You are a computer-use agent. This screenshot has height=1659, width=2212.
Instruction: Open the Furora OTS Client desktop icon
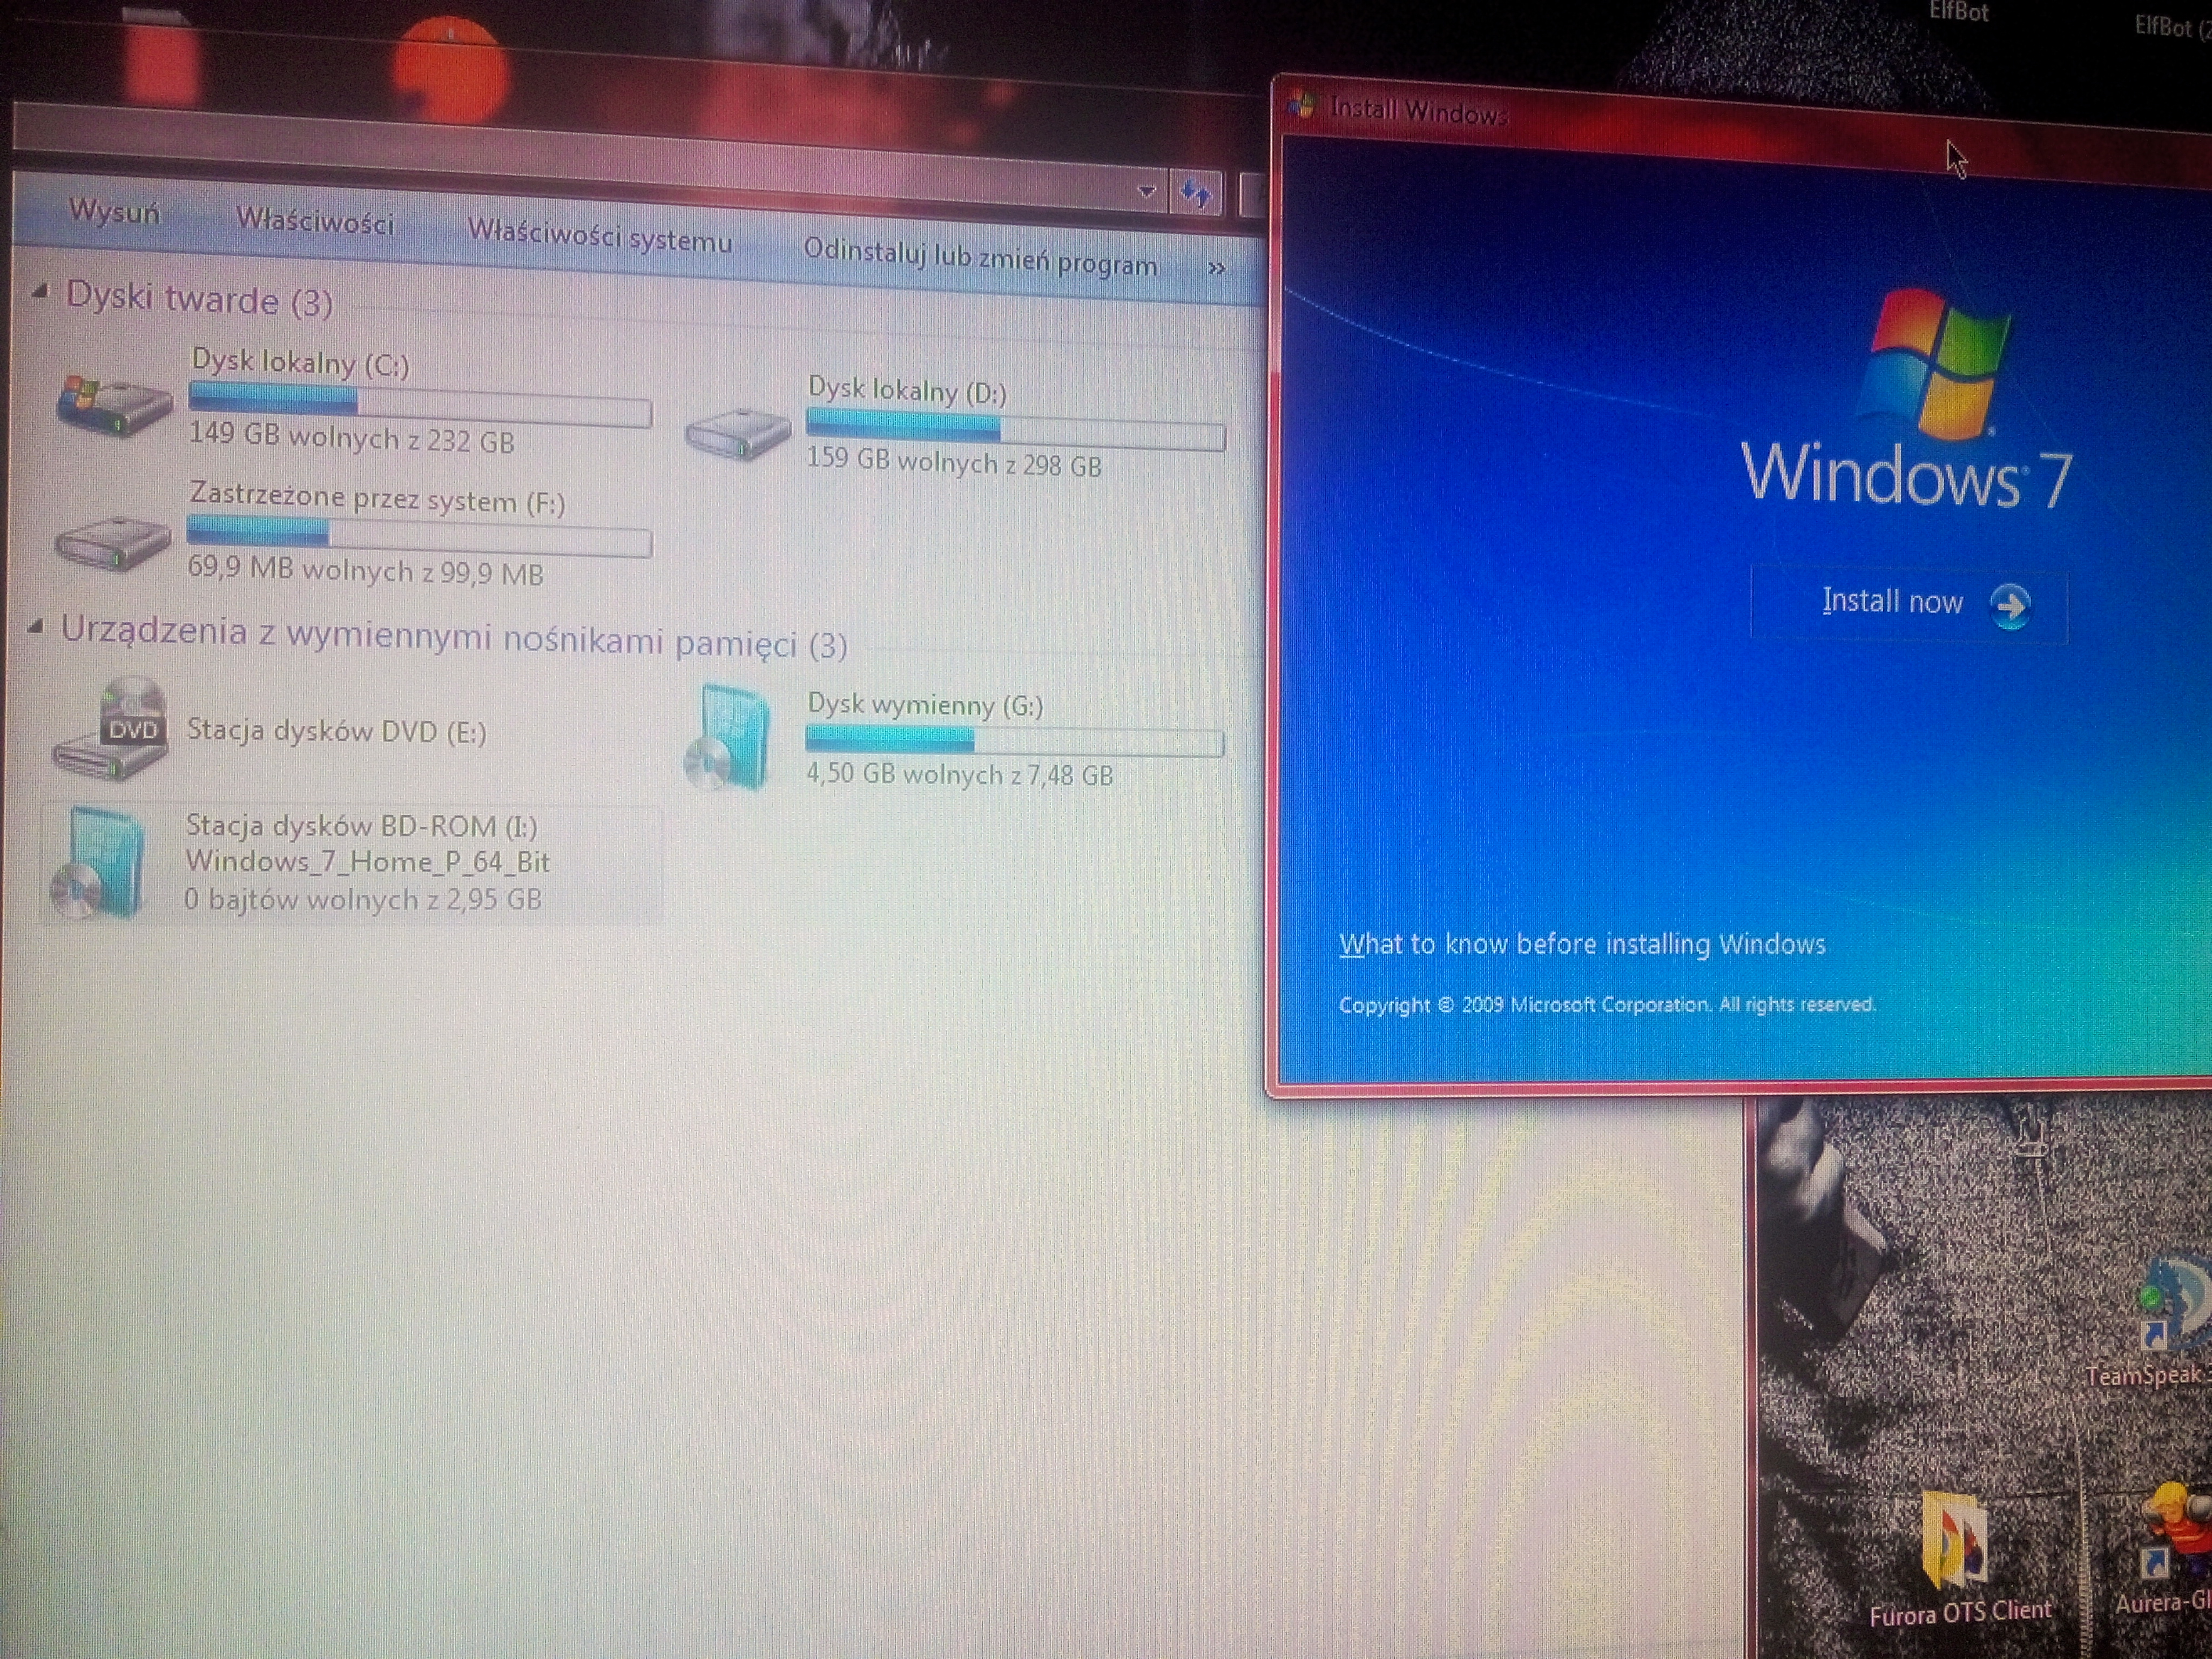[x=1956, y=1541]
